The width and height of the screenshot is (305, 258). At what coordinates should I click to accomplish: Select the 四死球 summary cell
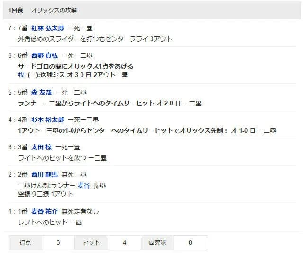coord(157,243)
